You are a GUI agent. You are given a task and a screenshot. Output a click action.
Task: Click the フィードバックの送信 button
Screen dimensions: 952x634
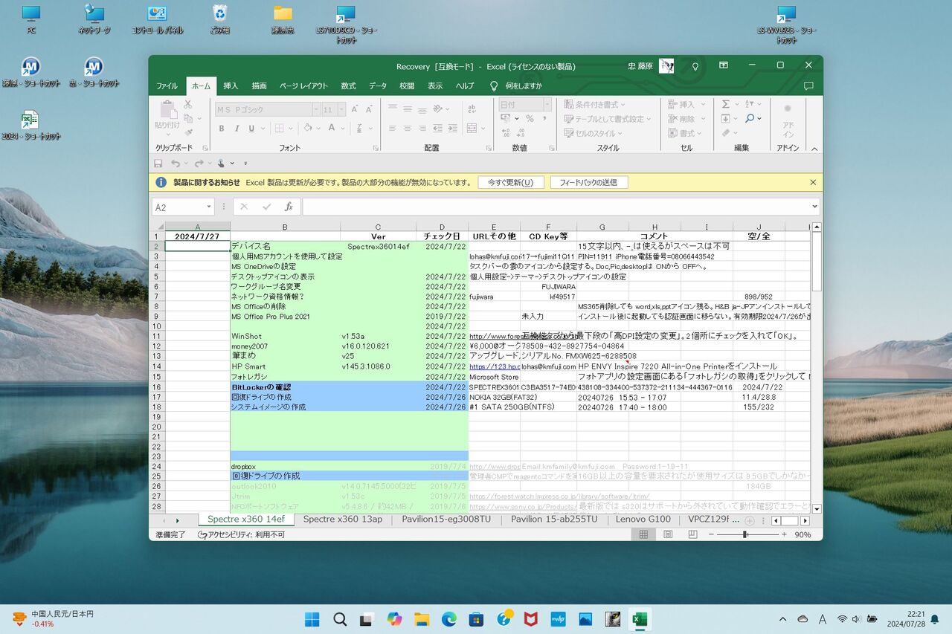click(588, 182)
